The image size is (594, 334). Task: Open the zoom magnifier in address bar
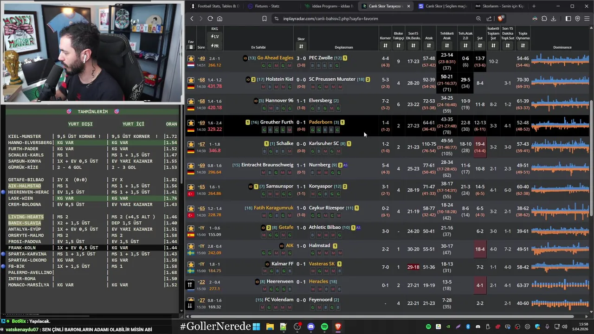tap(478, 19)
